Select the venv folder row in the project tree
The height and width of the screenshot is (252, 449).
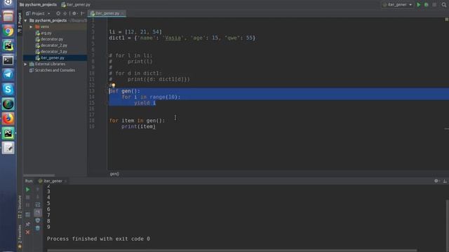(x=55, y=27)
